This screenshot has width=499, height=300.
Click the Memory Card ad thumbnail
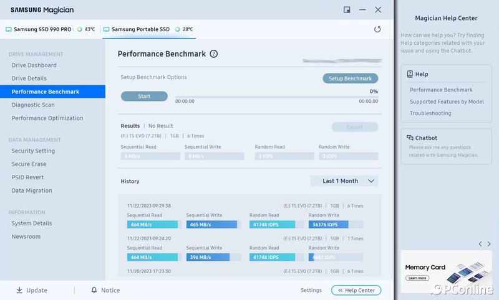[x=446, y=271]
